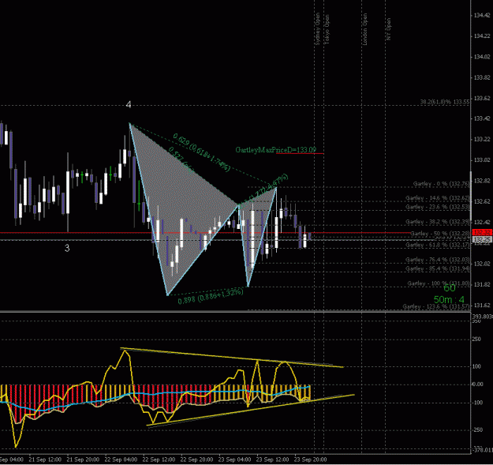Click the GartleyMaxPriceD=133.09 label
Screen dimensions: 493x465
pyautogui.click(x=276, y=150)
